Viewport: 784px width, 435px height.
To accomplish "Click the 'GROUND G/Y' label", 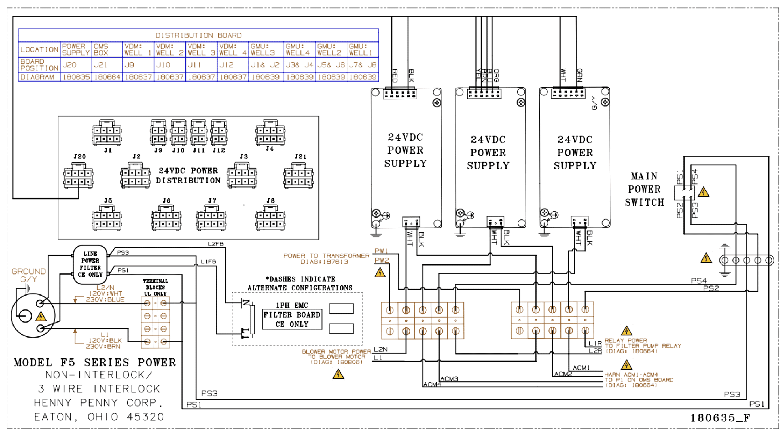I will click(x=29, y=275).
